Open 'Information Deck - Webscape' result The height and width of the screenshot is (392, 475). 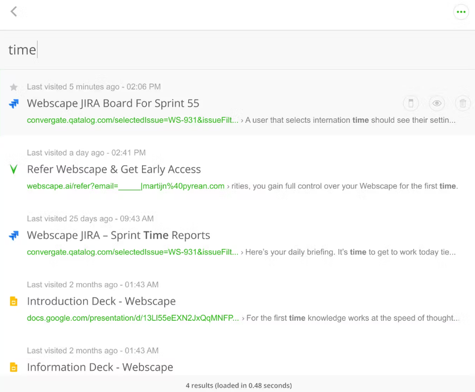coord(100,367)
